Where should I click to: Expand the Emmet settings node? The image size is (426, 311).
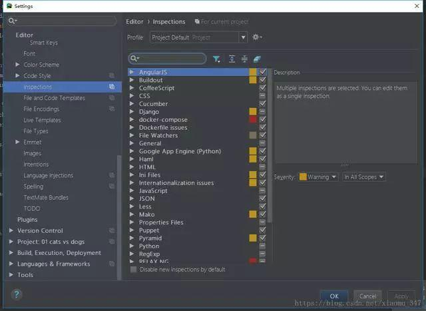pyautogui.click(x=17, y=142)
